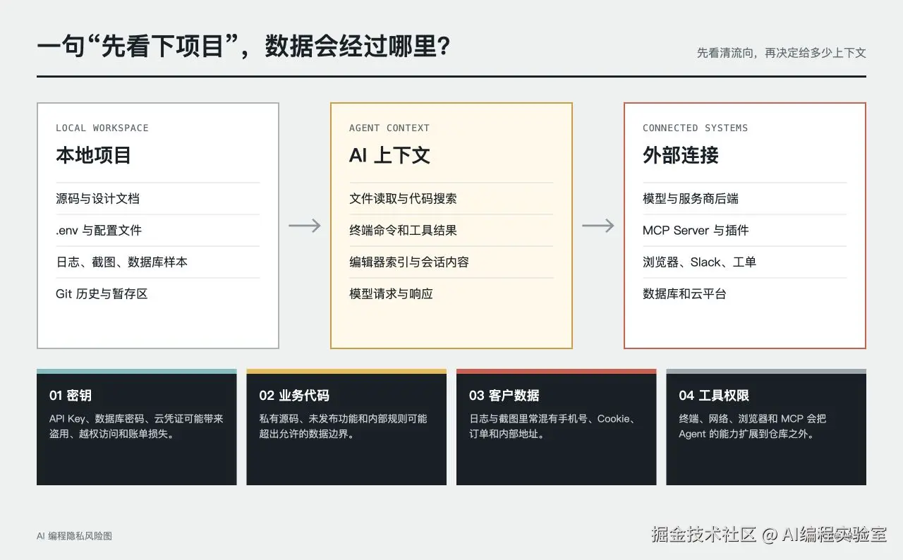903x560 pixels.
Task: Click the “CONNECTED SYSTEMS” label
Action: (x=695, y=128)
